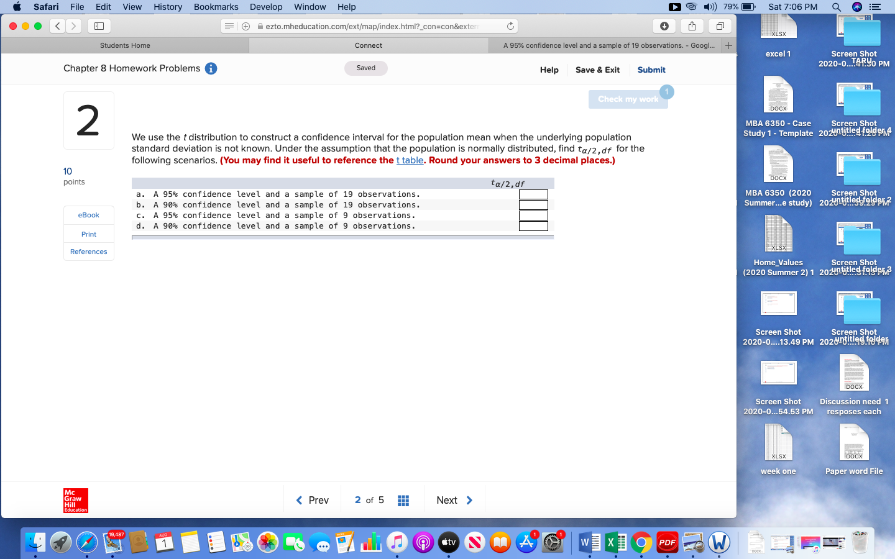Select MBA 6350 Case Study 1 Template document
895x559 pixels.
pyautogui.click(x=778, y=107)
